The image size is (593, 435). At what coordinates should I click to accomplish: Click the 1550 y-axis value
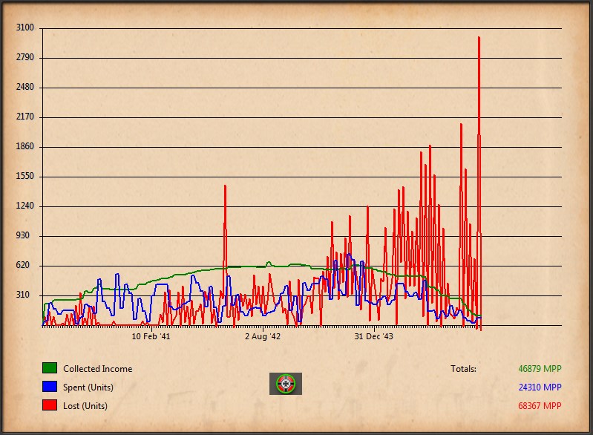[x=25, y=176]
